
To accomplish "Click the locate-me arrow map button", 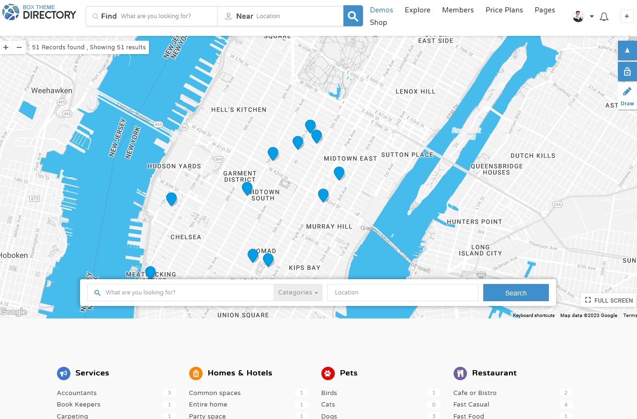I will [x=627, y=50].
